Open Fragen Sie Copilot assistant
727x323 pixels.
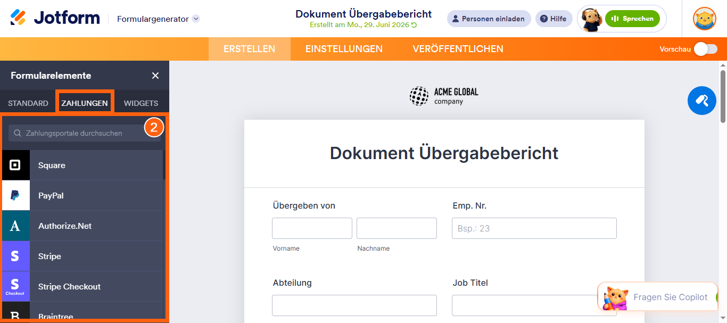click(657, 297)
